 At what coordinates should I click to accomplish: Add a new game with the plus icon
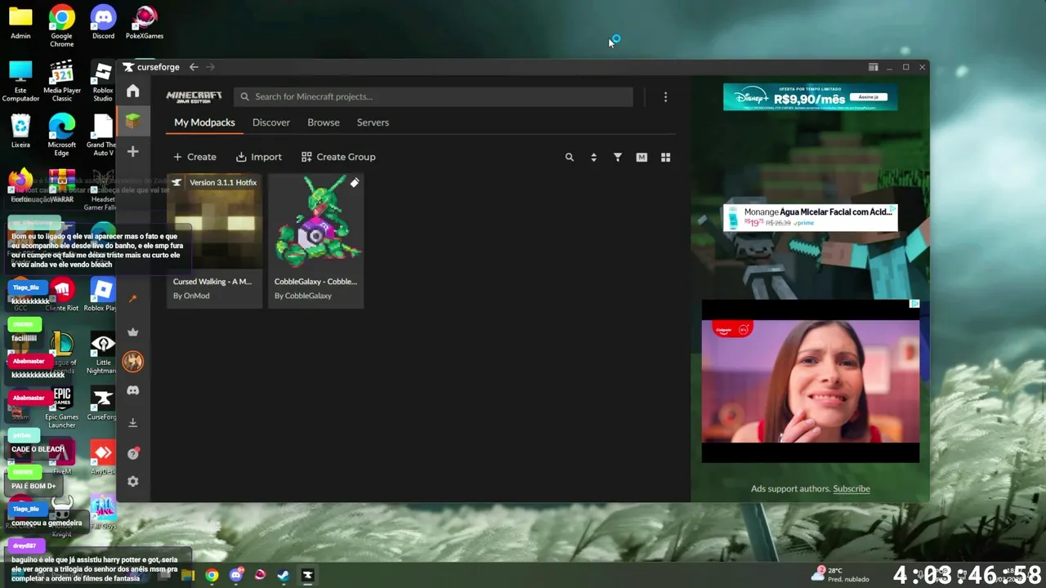click(x=132, y=151)
